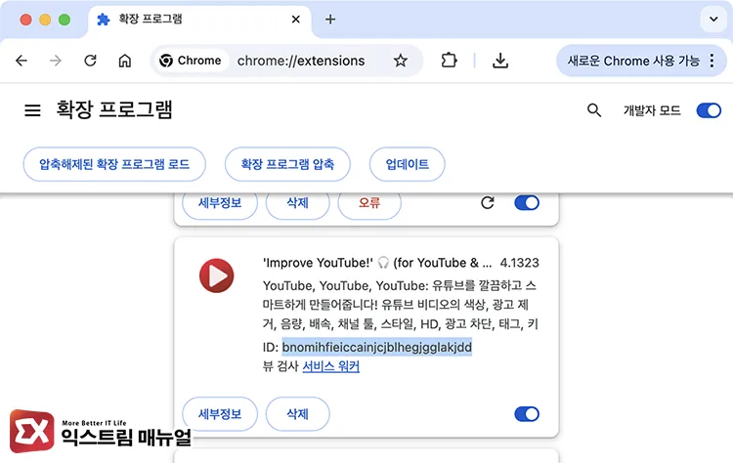The width and height of the screenshot is (733, 463).
Task: Select the 확장 프로그램 browser tab
Action: point(199,20)
